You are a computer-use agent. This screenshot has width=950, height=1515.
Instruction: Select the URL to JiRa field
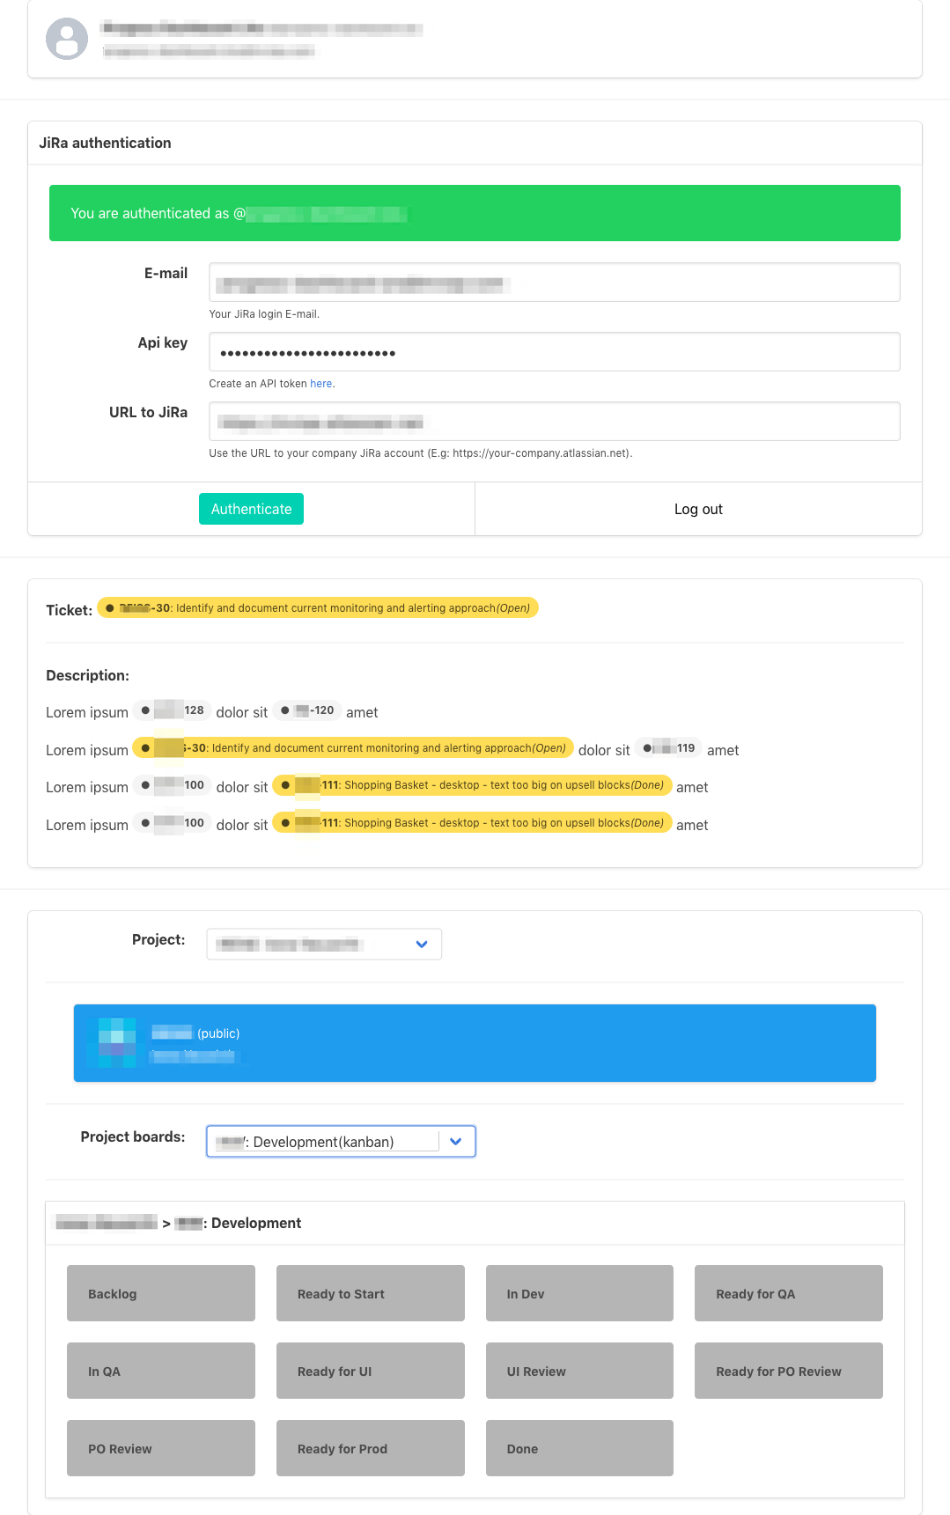click(554, 422)
